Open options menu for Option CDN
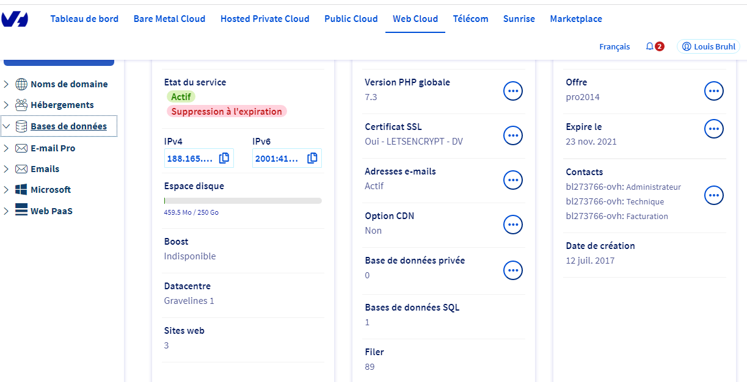 coord(513,225)
